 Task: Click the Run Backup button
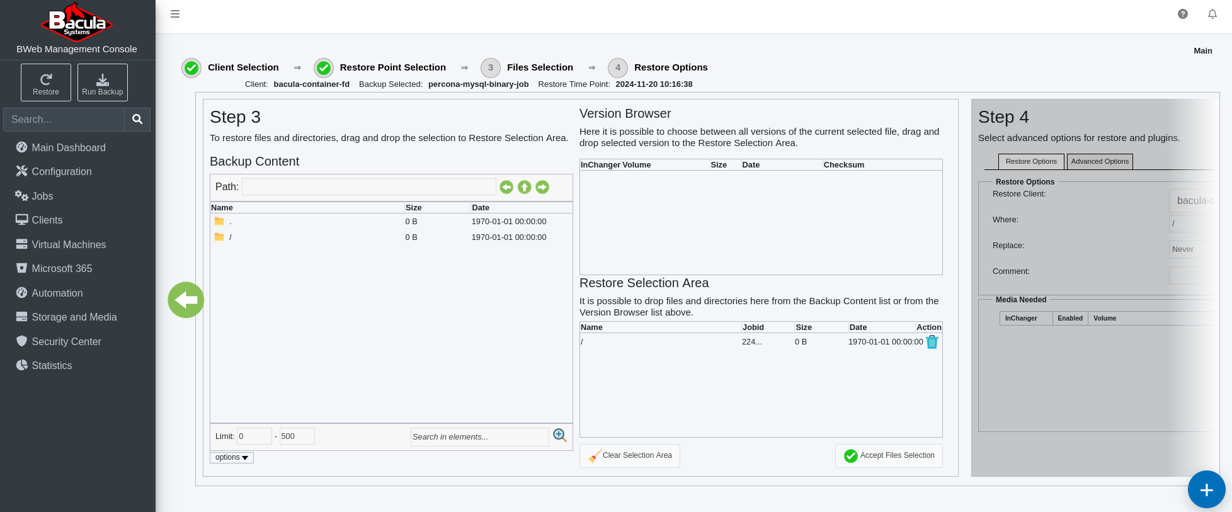pyautogui.click(x=103, y=82)
